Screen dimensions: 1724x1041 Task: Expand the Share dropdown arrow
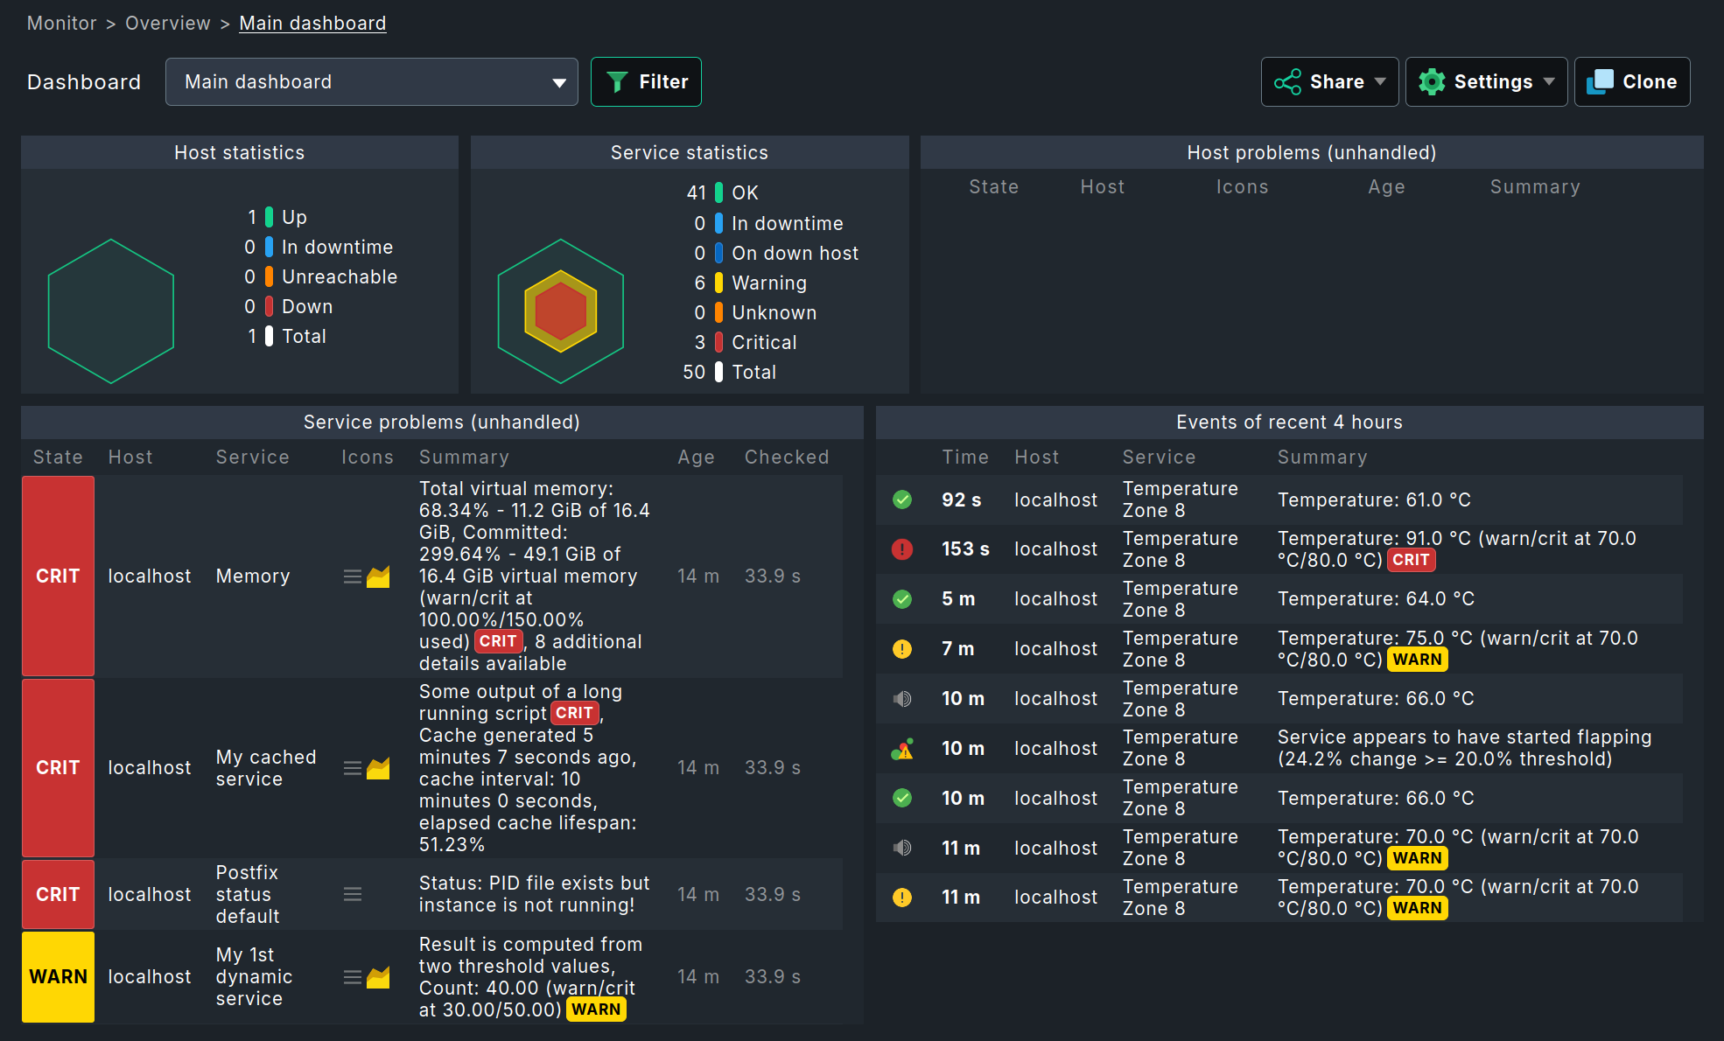pos(1378,81)
